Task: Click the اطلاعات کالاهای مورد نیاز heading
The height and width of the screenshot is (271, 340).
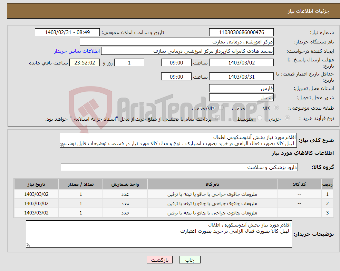Action: tap(303, 153)
